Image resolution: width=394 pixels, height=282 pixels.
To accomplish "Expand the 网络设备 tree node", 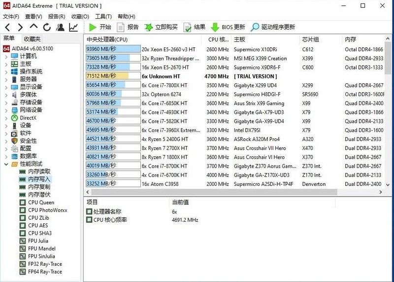I will pyautogui.click(x=6, y=110).
